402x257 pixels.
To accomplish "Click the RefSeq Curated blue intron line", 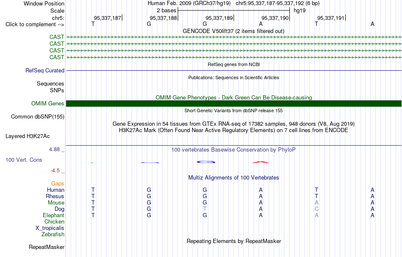I will point(234,71).
